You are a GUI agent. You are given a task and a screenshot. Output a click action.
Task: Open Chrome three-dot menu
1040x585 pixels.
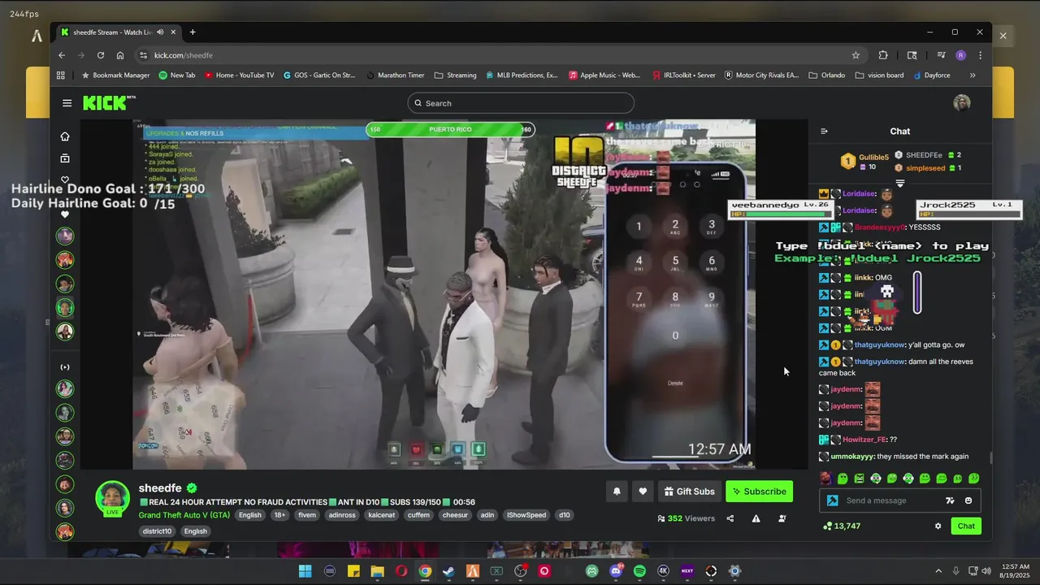tap(981, 55)
